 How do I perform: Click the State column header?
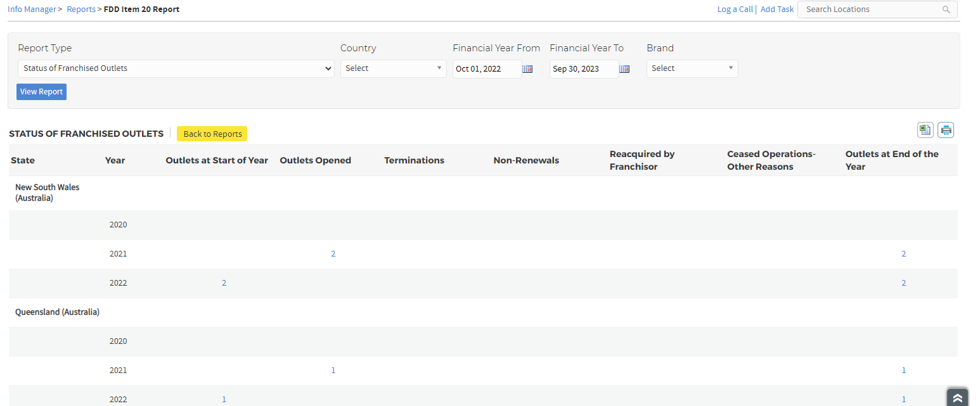(23, 160)
